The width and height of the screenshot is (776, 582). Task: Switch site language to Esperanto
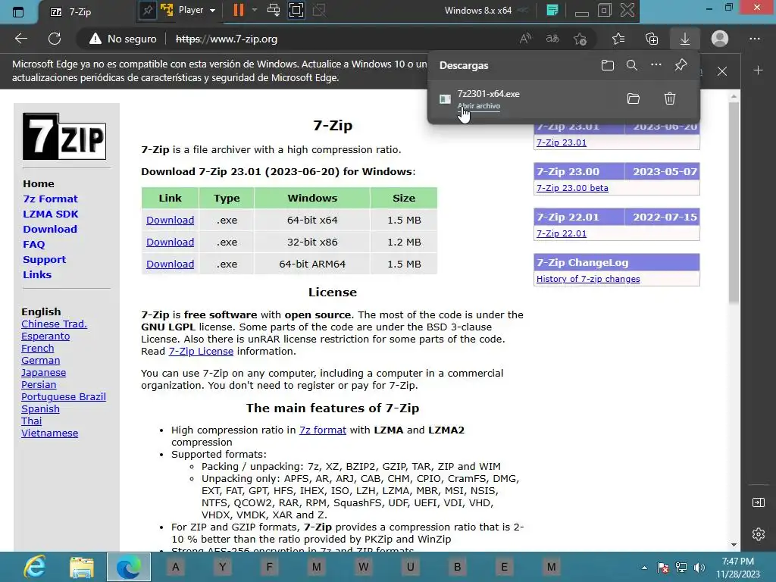coord(45,336)
